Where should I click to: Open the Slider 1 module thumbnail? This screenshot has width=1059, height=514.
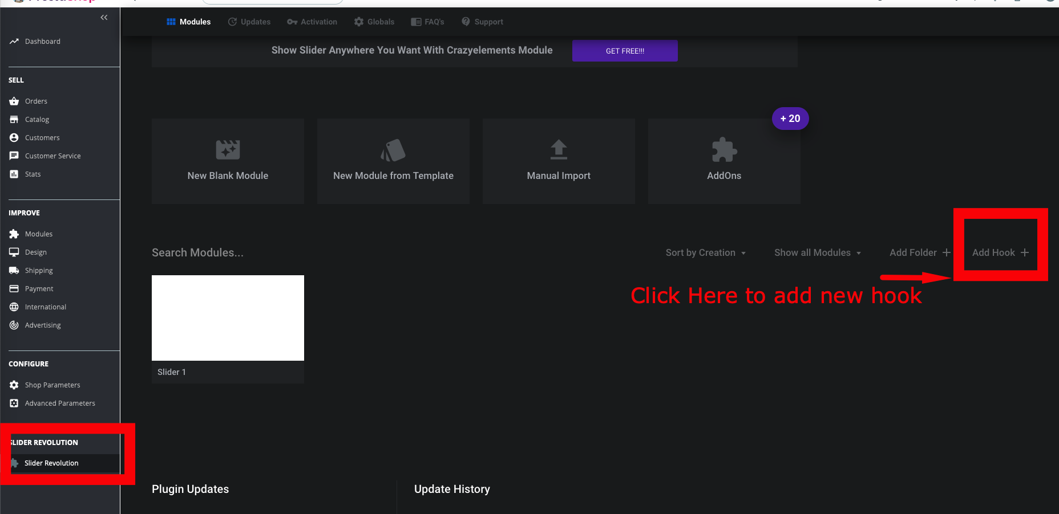pyautogui.click(x=228, y=318)
